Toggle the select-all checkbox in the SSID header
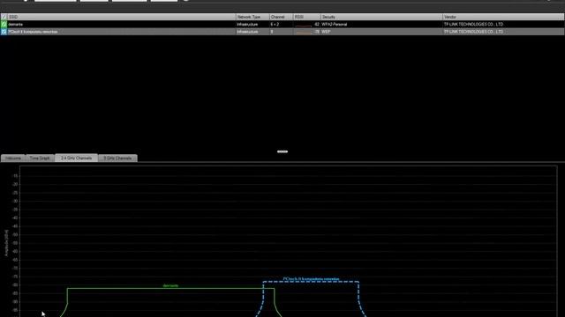 coord(4,17)
